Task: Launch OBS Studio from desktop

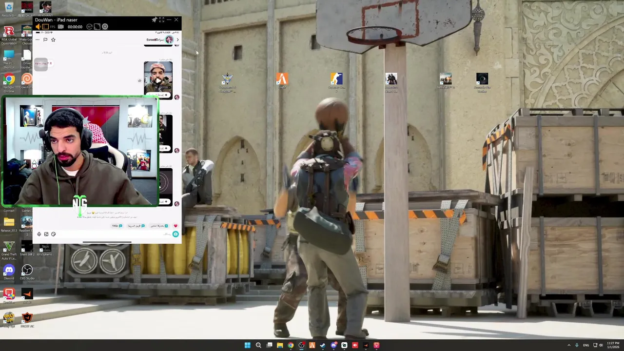Action: click(x=27, y=272)
